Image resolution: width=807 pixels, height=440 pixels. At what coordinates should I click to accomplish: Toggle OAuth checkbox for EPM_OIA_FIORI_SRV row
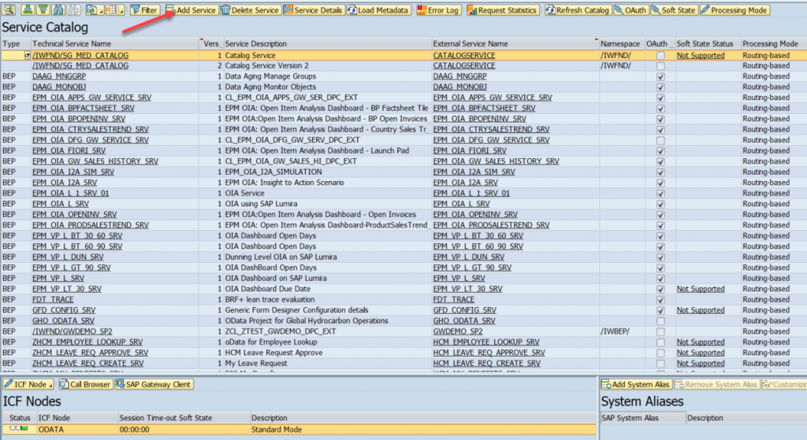(660, 151)
